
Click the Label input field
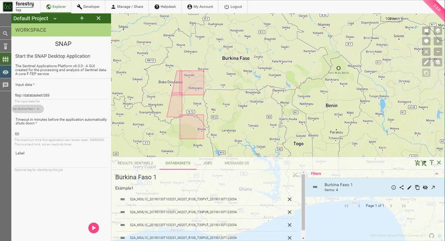pos(61,163)
